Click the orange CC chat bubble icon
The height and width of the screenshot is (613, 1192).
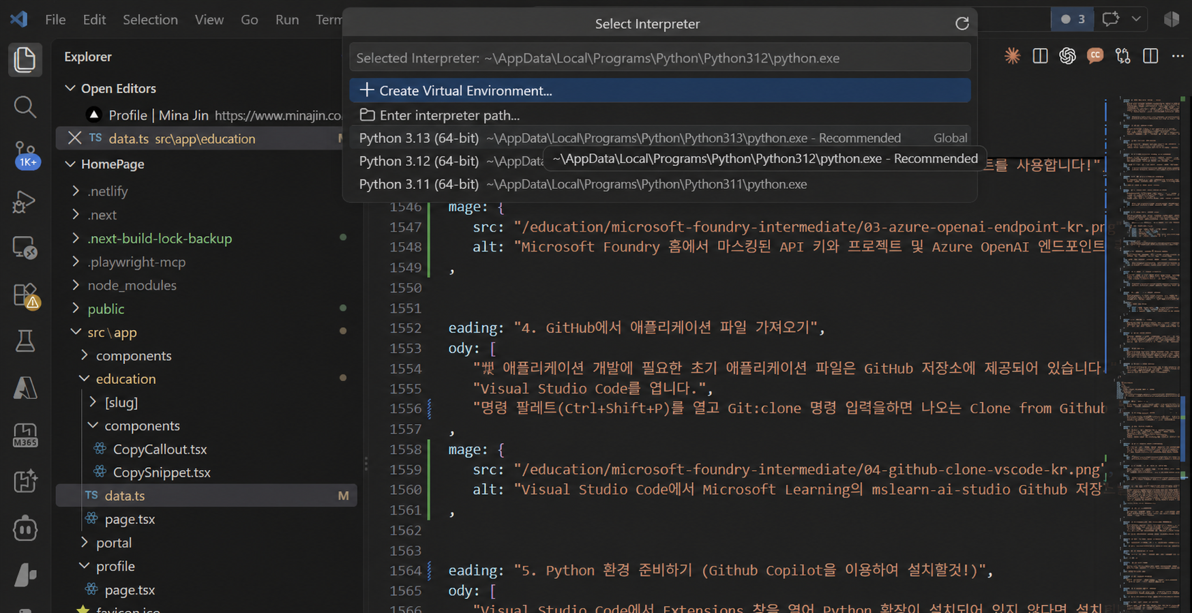coord(1095,56)
